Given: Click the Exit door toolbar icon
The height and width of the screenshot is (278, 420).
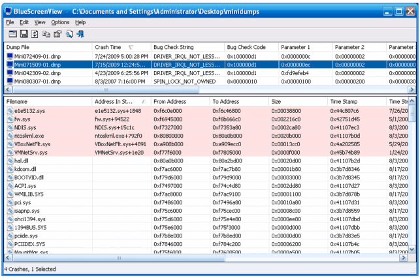Looking at the screenshot, I should point(80,34).
